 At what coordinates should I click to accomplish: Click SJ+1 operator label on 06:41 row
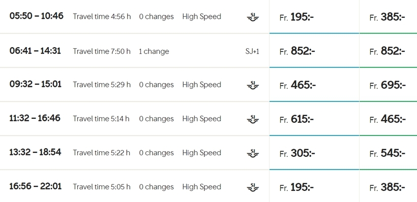click(x=252, y=51)
